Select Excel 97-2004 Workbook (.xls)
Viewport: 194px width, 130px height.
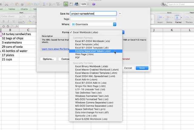point(96,41)
